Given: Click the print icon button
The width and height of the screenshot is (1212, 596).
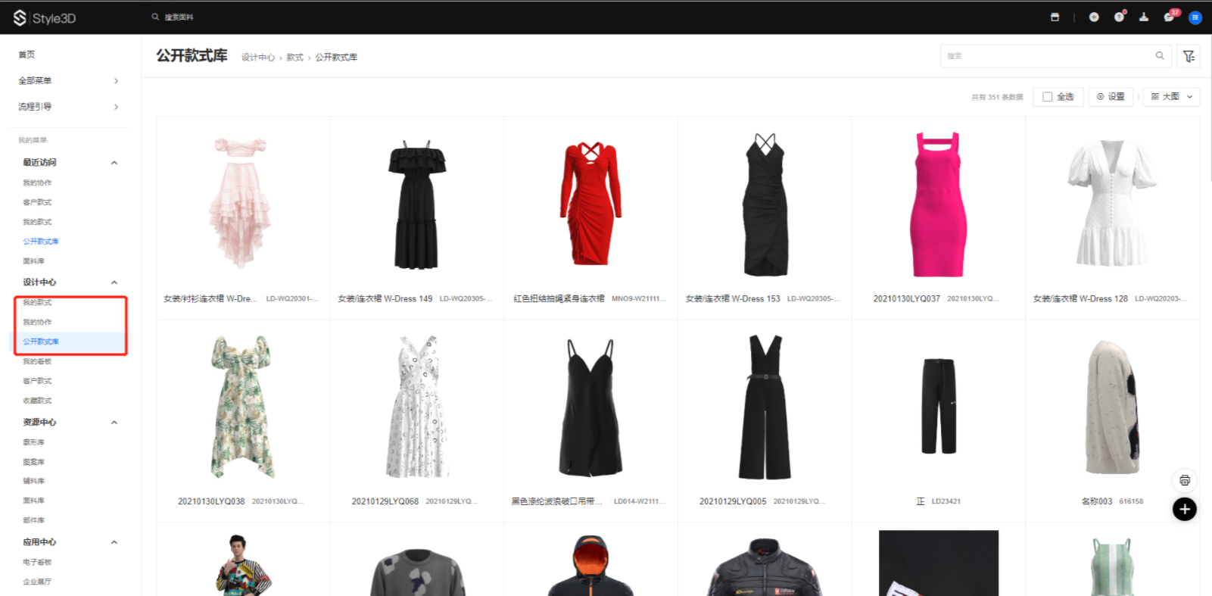Looking at the screenshot, I should tap(1184, 480).
